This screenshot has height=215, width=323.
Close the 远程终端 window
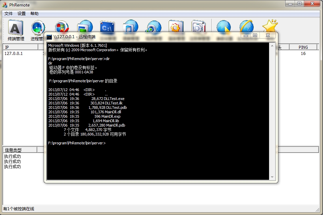[268, 35]
